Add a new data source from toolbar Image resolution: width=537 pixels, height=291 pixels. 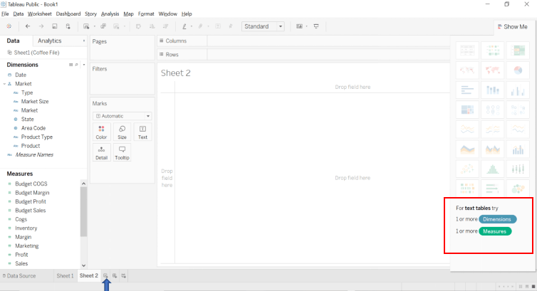click(68, 26)
